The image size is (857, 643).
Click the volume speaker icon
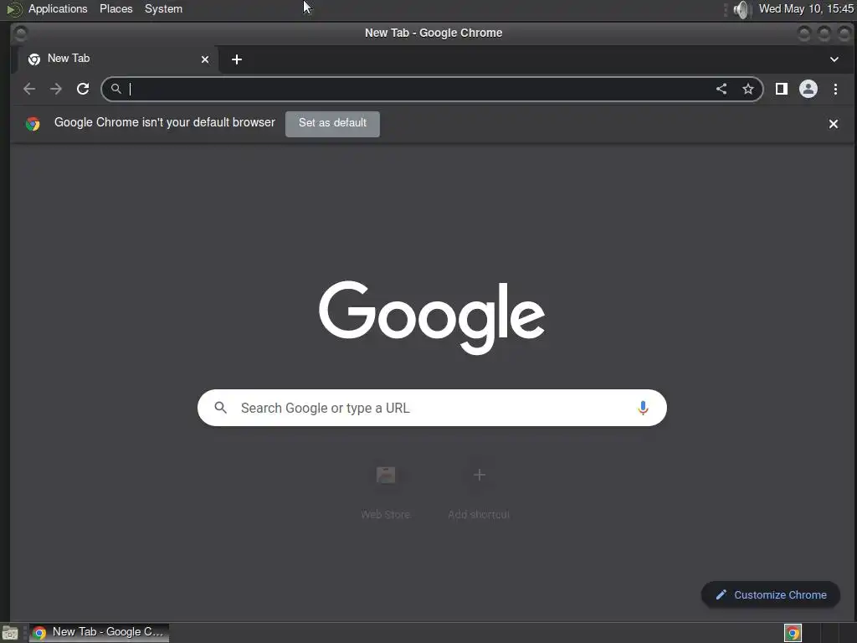pyautogui.click(x=742, y=9)
